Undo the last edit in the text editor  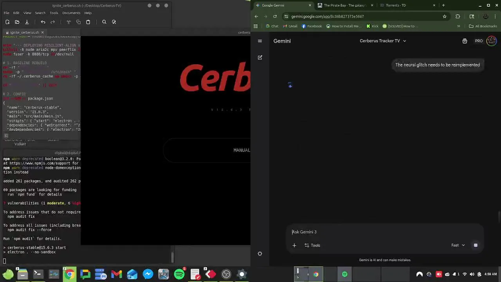coord(43,22)
